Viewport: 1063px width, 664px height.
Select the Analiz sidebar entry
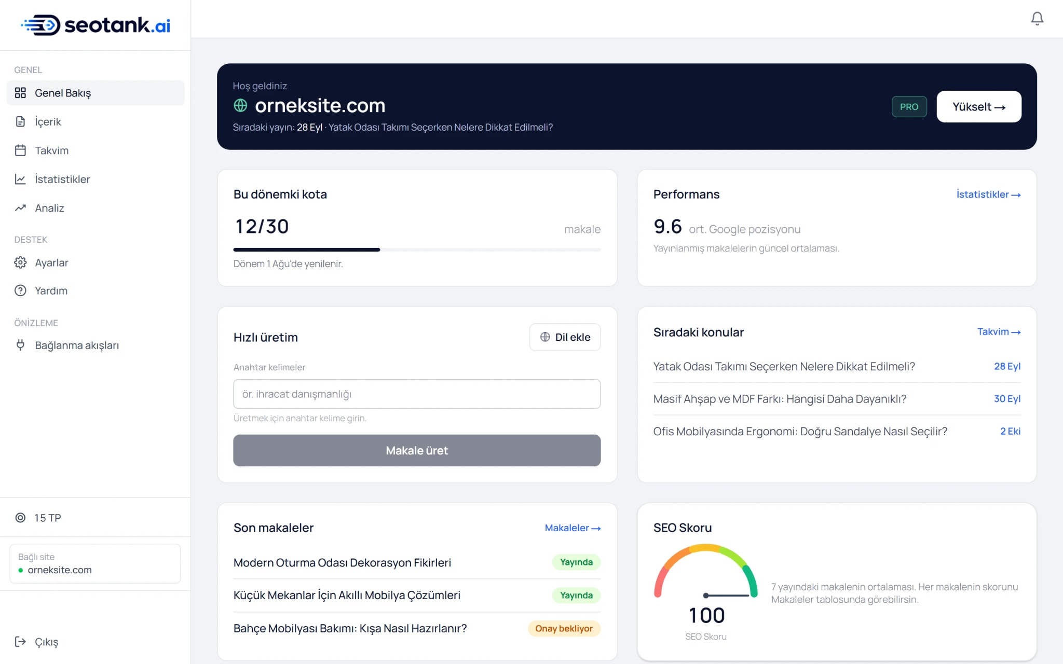[96, 208]
